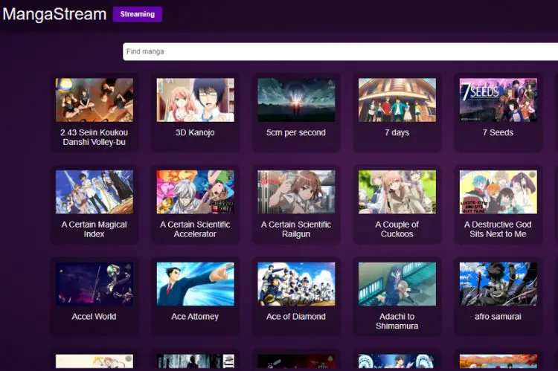This screenshot has height=371, width=558.
Task: Open the afro samurai thumbnail
Action: (498, 284)
